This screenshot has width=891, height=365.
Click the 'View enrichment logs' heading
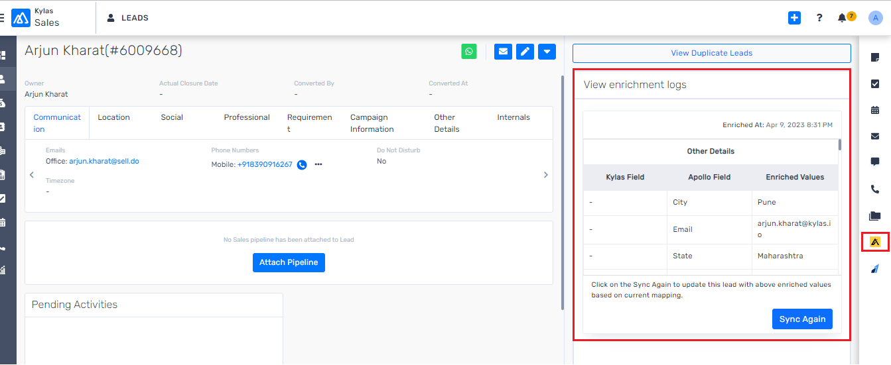635,85
